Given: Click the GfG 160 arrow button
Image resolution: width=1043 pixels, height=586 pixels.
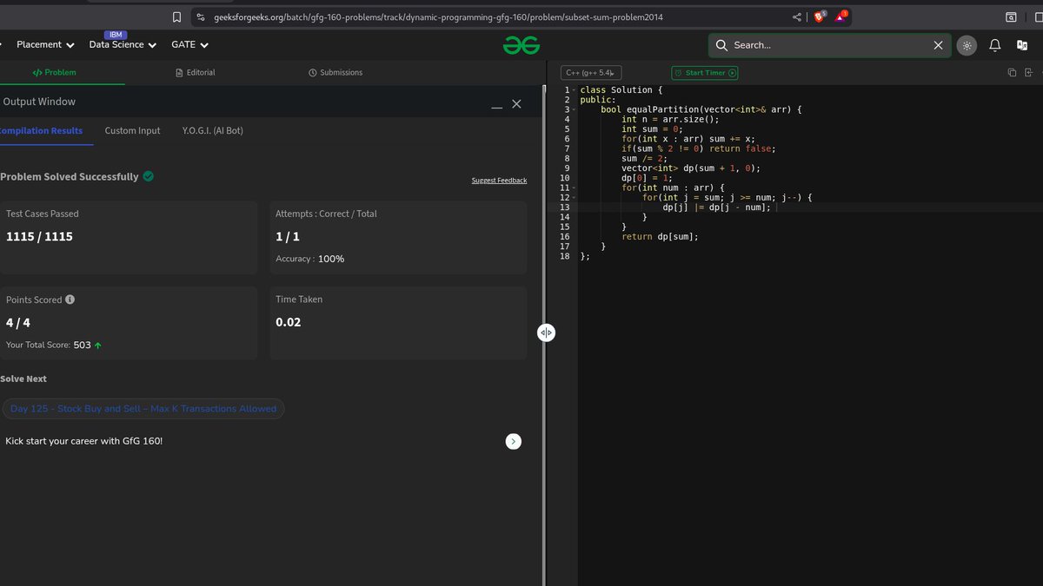Looking at the screenshot, I should (x=514, y=441).
